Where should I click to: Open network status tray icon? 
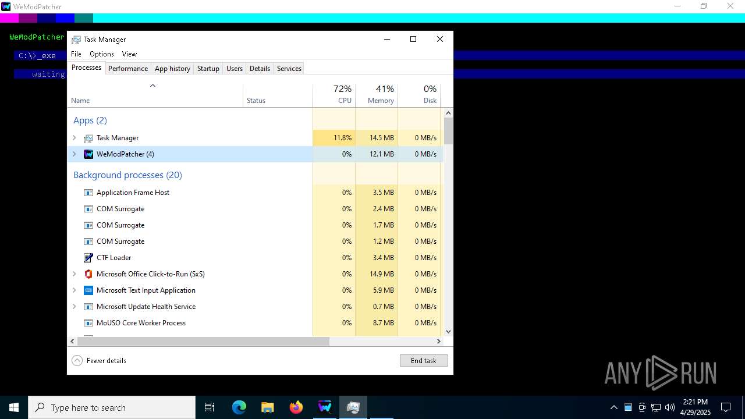click(656, 407)
